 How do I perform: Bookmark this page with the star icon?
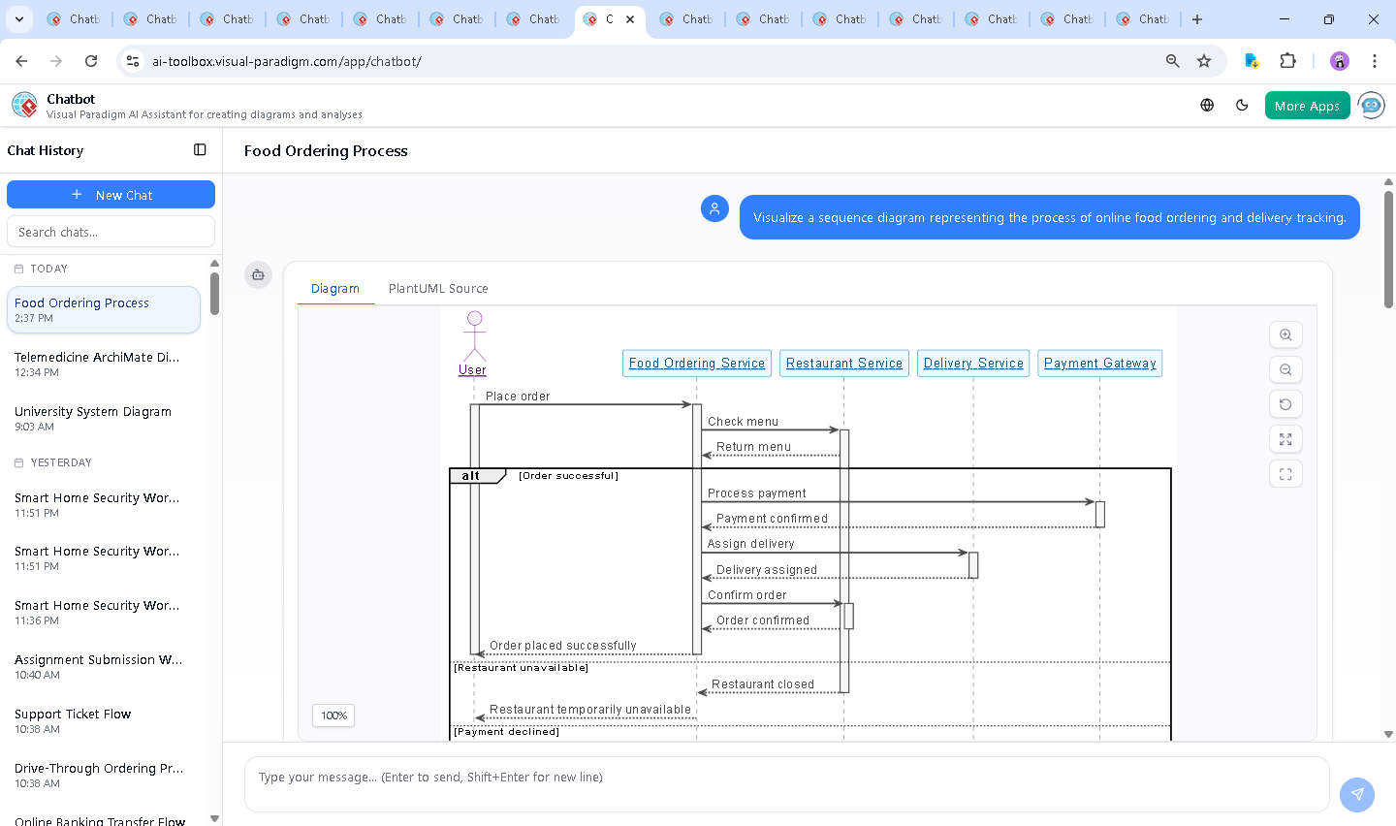tap(1204, 61)
